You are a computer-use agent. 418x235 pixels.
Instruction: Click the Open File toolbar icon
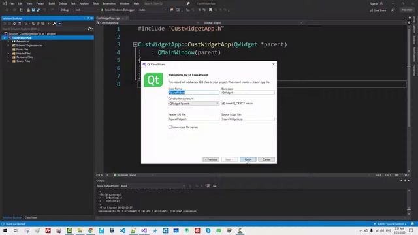[28, 10]
